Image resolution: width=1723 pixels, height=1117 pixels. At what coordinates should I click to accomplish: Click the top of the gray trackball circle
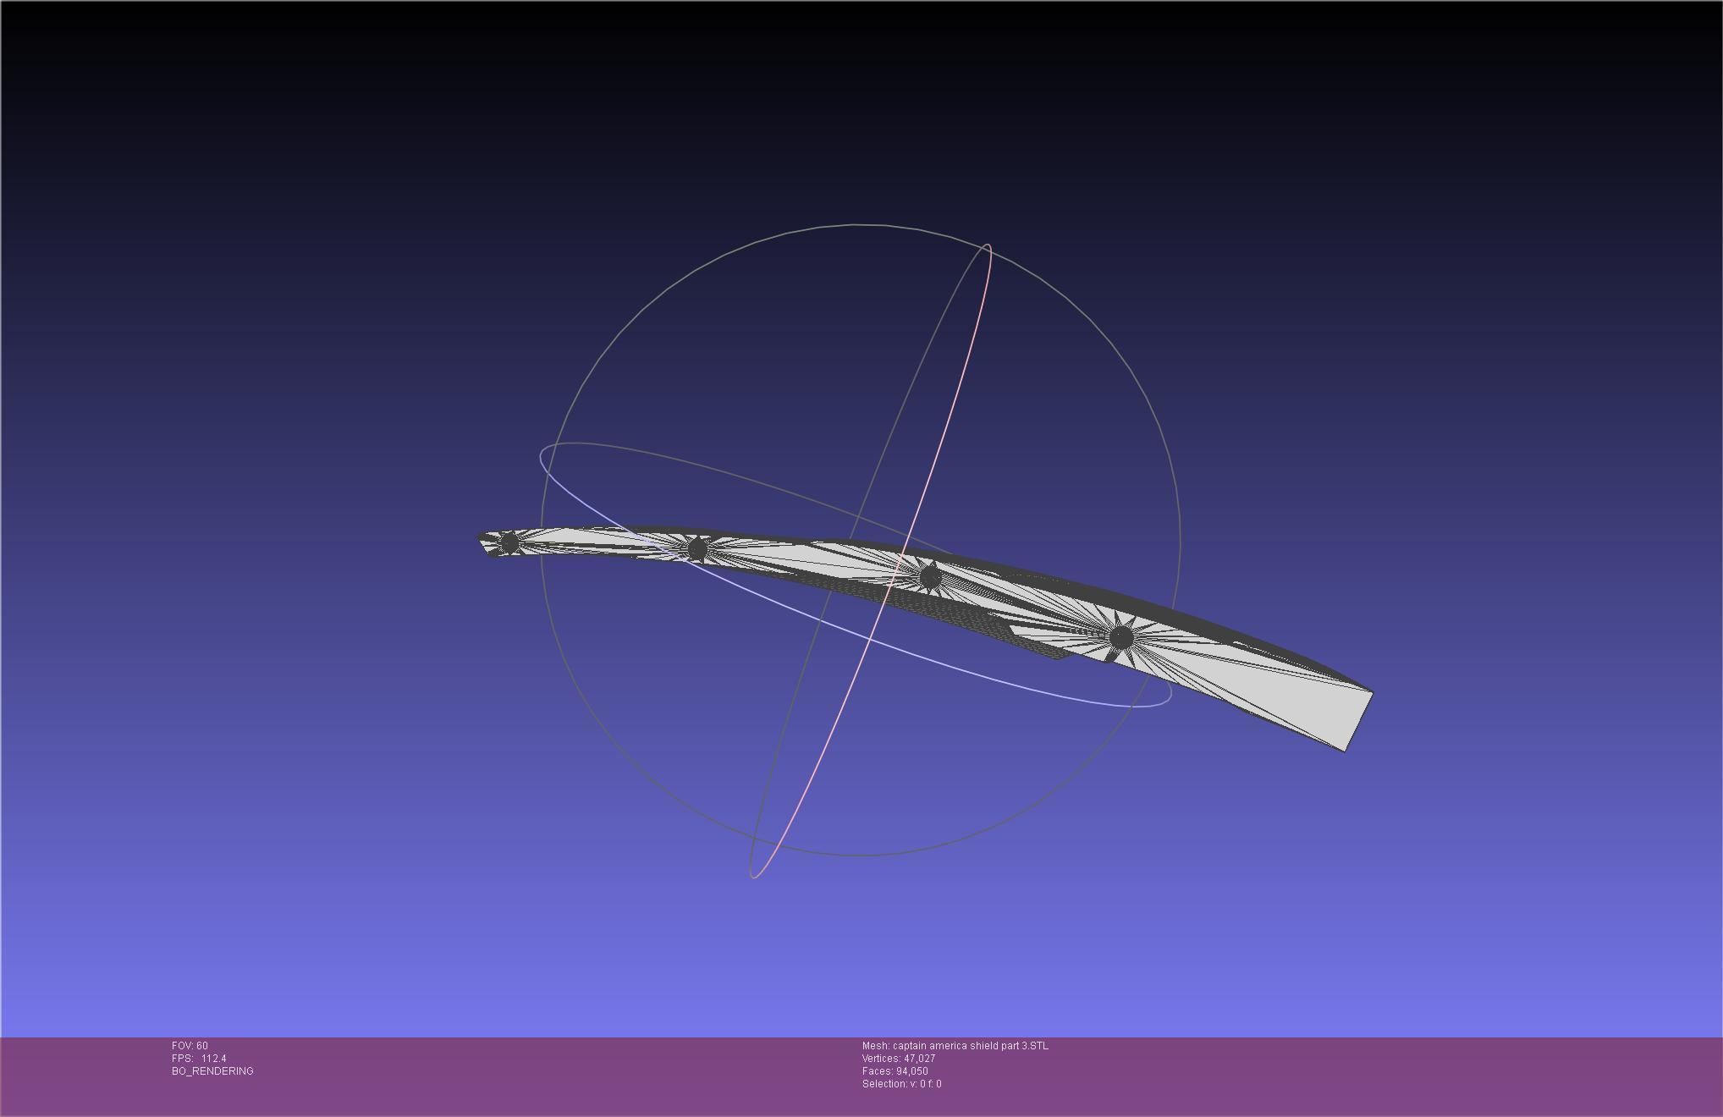click(860, 225)
